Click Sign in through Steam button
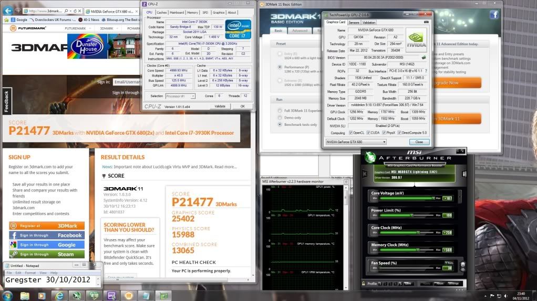 [47, 254]
